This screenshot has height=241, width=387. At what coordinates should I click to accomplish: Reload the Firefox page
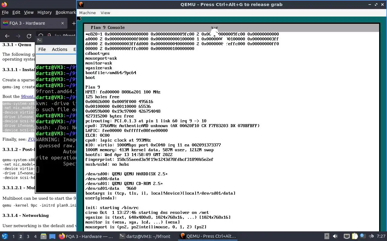tap(29, 36)
